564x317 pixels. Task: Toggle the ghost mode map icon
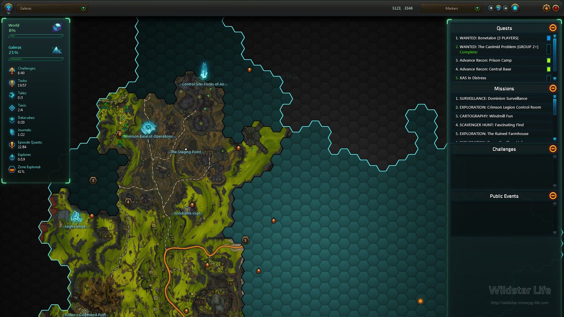[515, 8]
